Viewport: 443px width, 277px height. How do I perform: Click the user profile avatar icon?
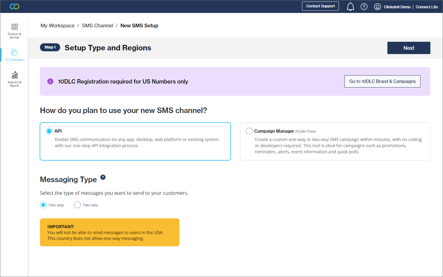(x=378, y=7)
